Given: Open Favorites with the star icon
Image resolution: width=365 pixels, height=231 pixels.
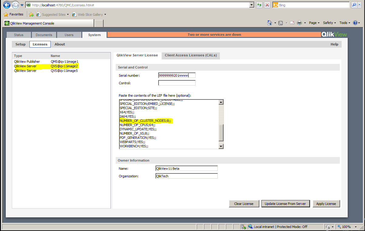Looking at the screenshot, I should pyautogui.click(x=5, y=14).
